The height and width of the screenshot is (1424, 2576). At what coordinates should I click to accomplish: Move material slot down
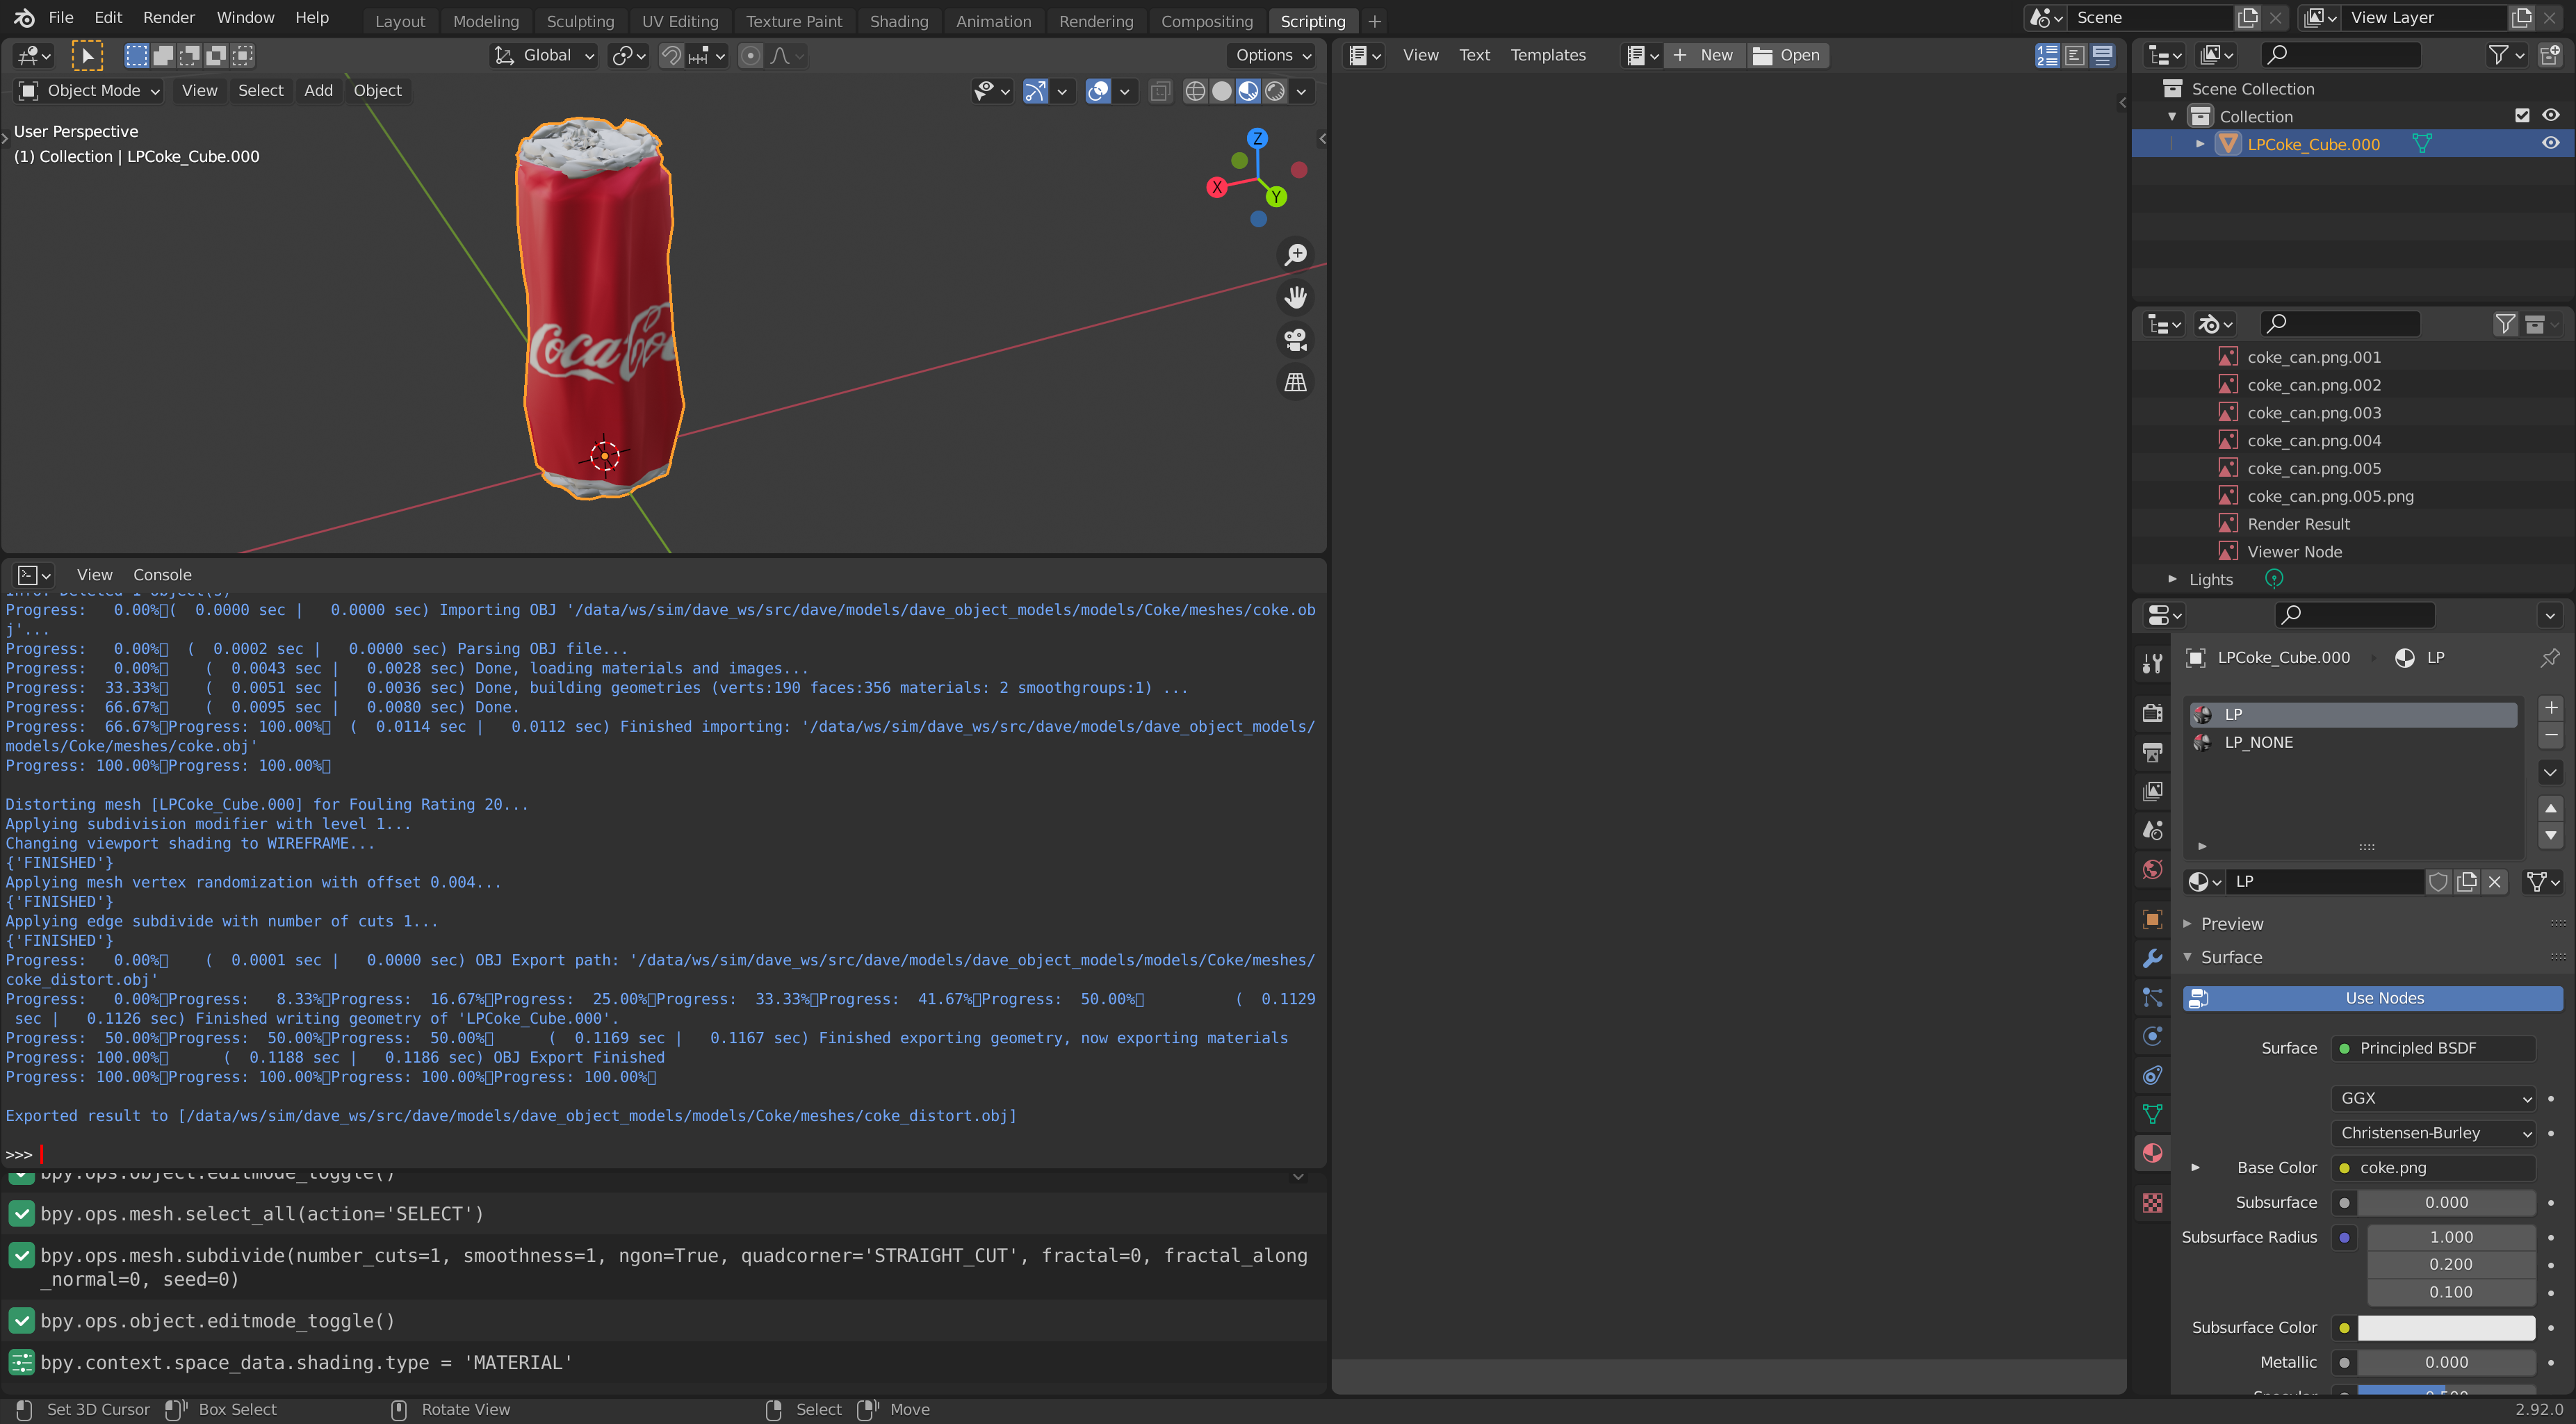click(2551, 835)
